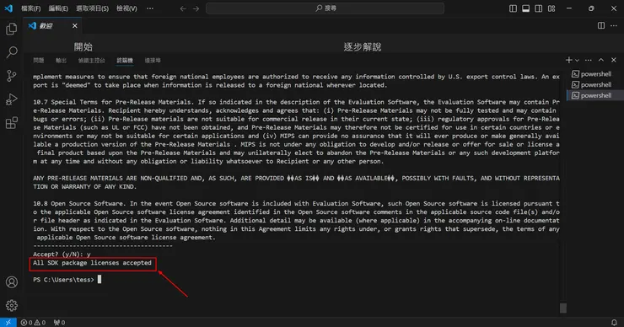Image resolution: width=624 pixels, height=327 pixels.
Task: Open editor More Actions ellipsis
Action: coord(614,25)
